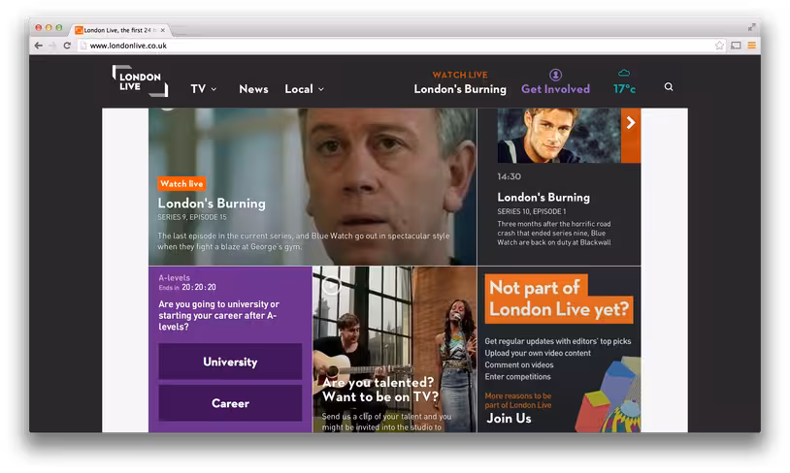Click the Comment on videos text

[519, 364]
